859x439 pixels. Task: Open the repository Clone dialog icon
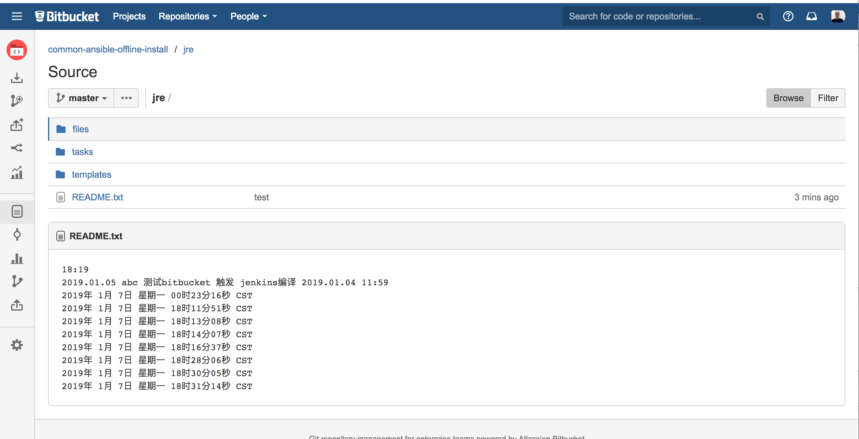click(17, 78)
